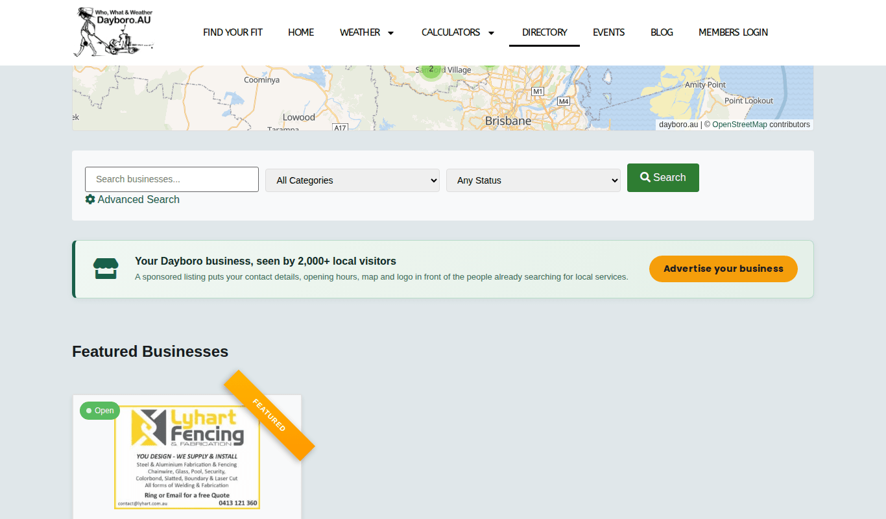Open the Events page
The height and width of the screenshot is (519, 886).
click(609, 32)
